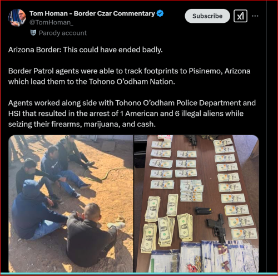Click the pistol magazine on the table
278x276 pixels.
coord(203,211)
